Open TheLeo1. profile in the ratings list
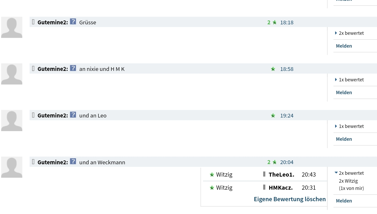This screenshot has width=377, height=214. [x=281, y=174]
